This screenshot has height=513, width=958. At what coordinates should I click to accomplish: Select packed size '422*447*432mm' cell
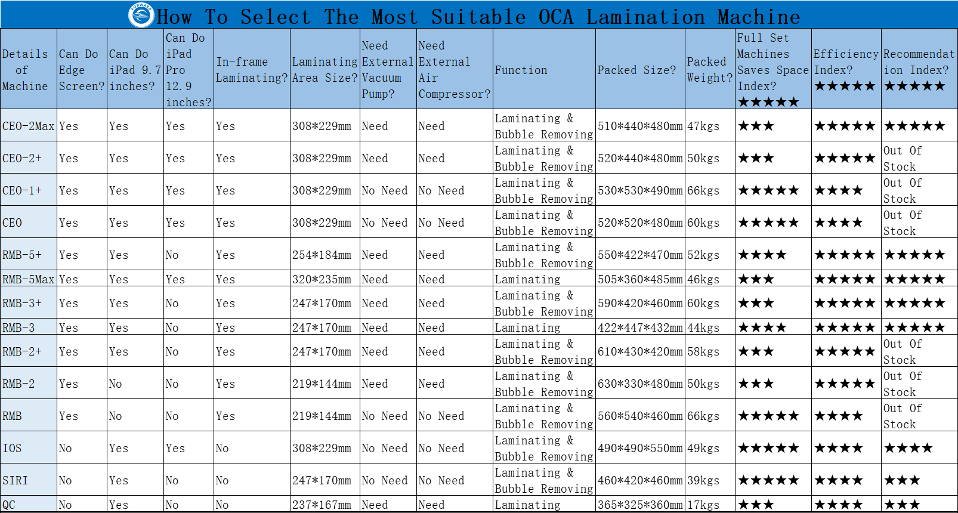(x=640, y=327)
